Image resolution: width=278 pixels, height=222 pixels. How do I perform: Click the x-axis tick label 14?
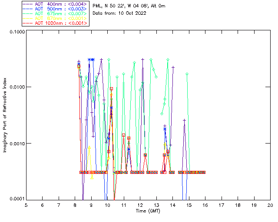173,205
